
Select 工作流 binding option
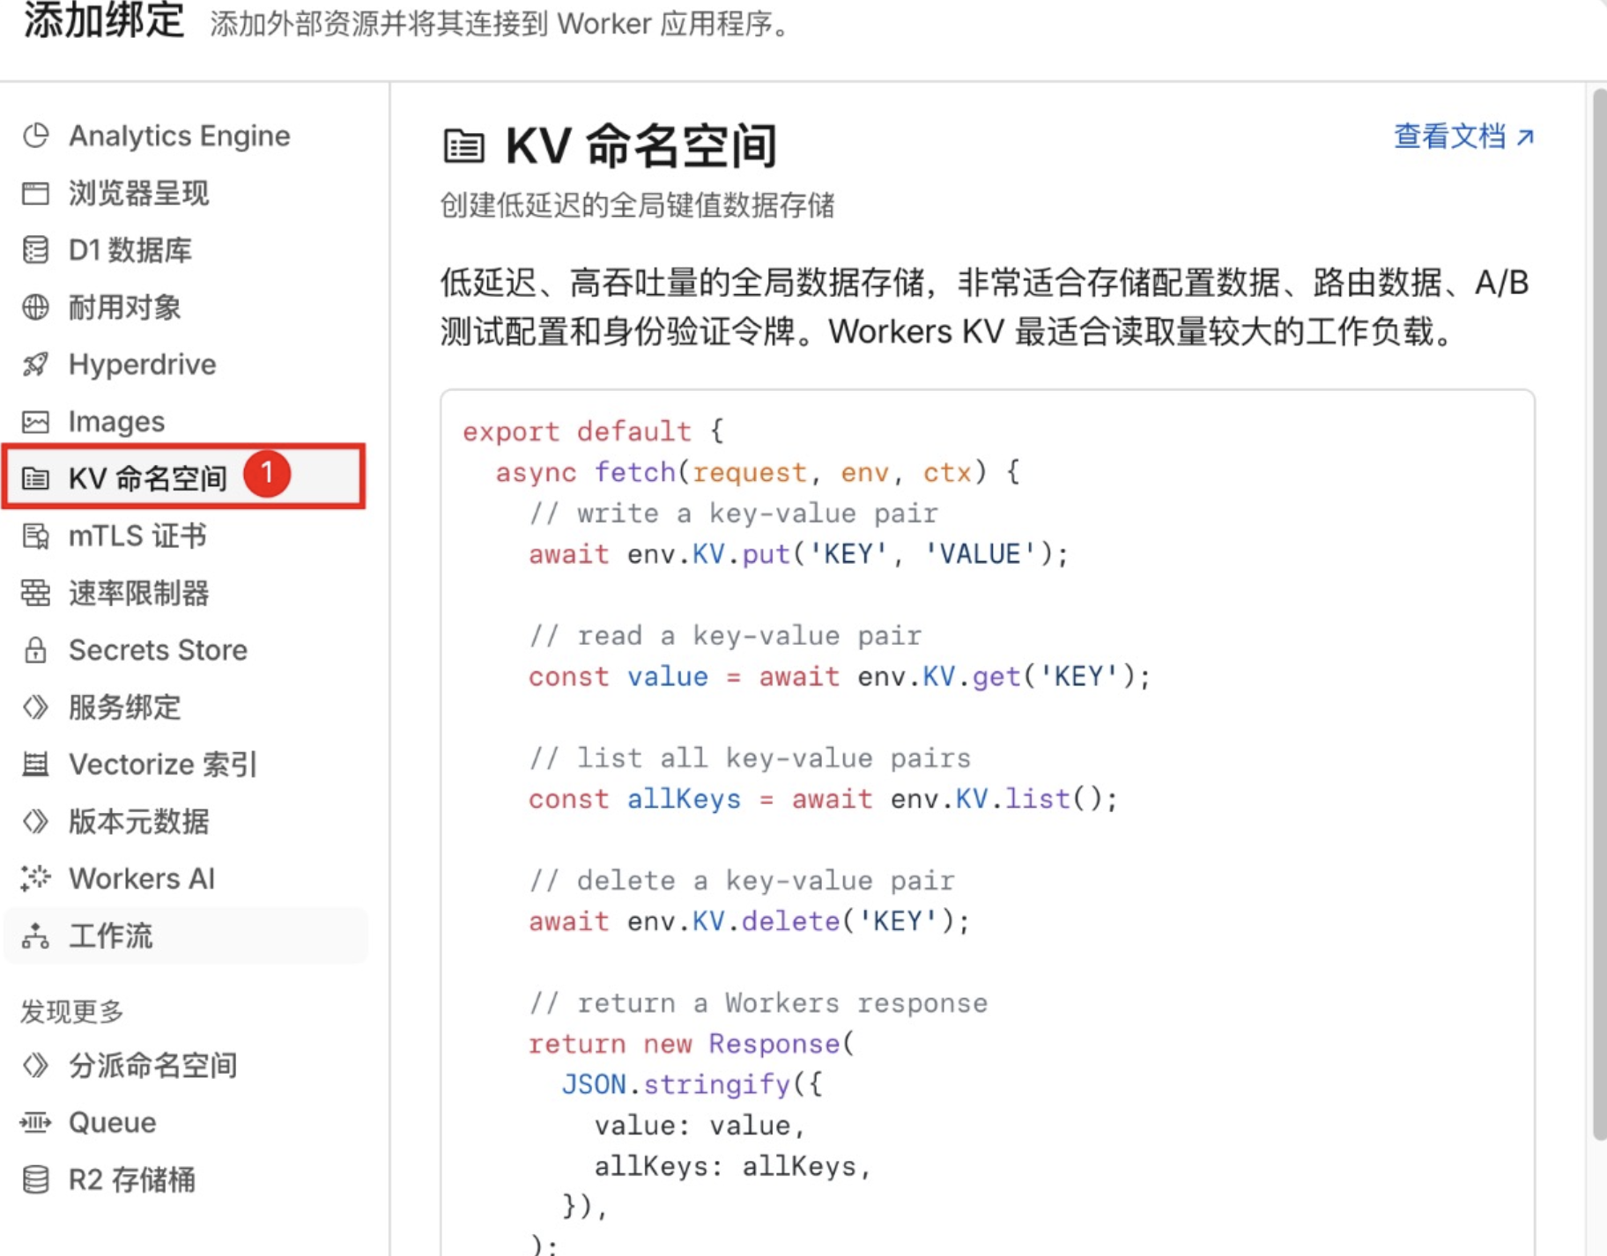point(185,935)
